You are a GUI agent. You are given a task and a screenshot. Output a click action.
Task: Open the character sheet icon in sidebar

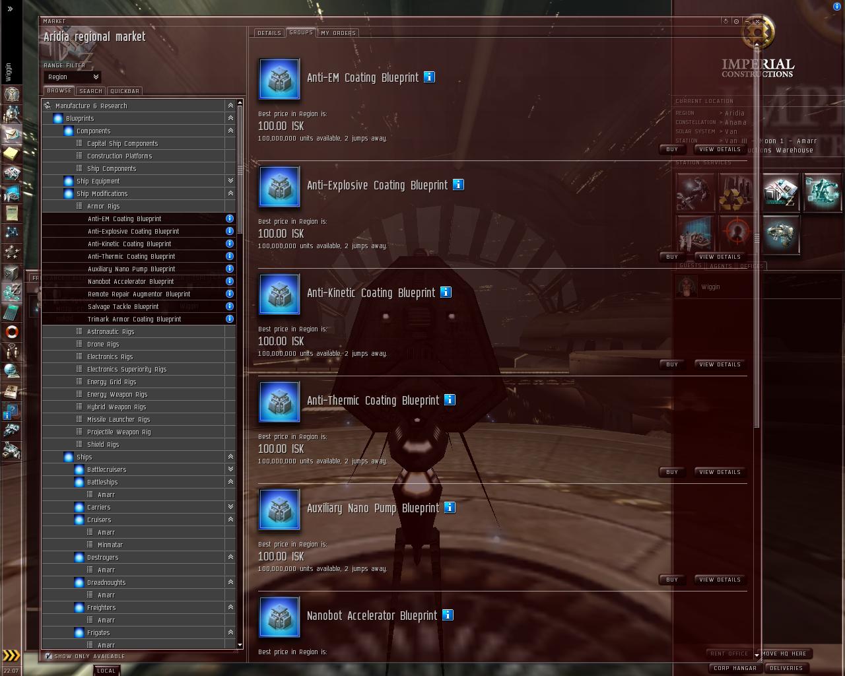(x=11, y=94)
